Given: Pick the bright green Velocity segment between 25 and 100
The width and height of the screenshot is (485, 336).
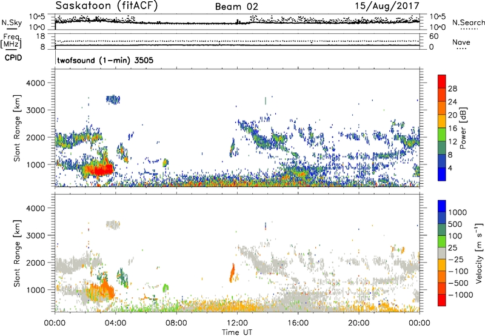Looking at the screenshot, I should (x=442, y=241).
